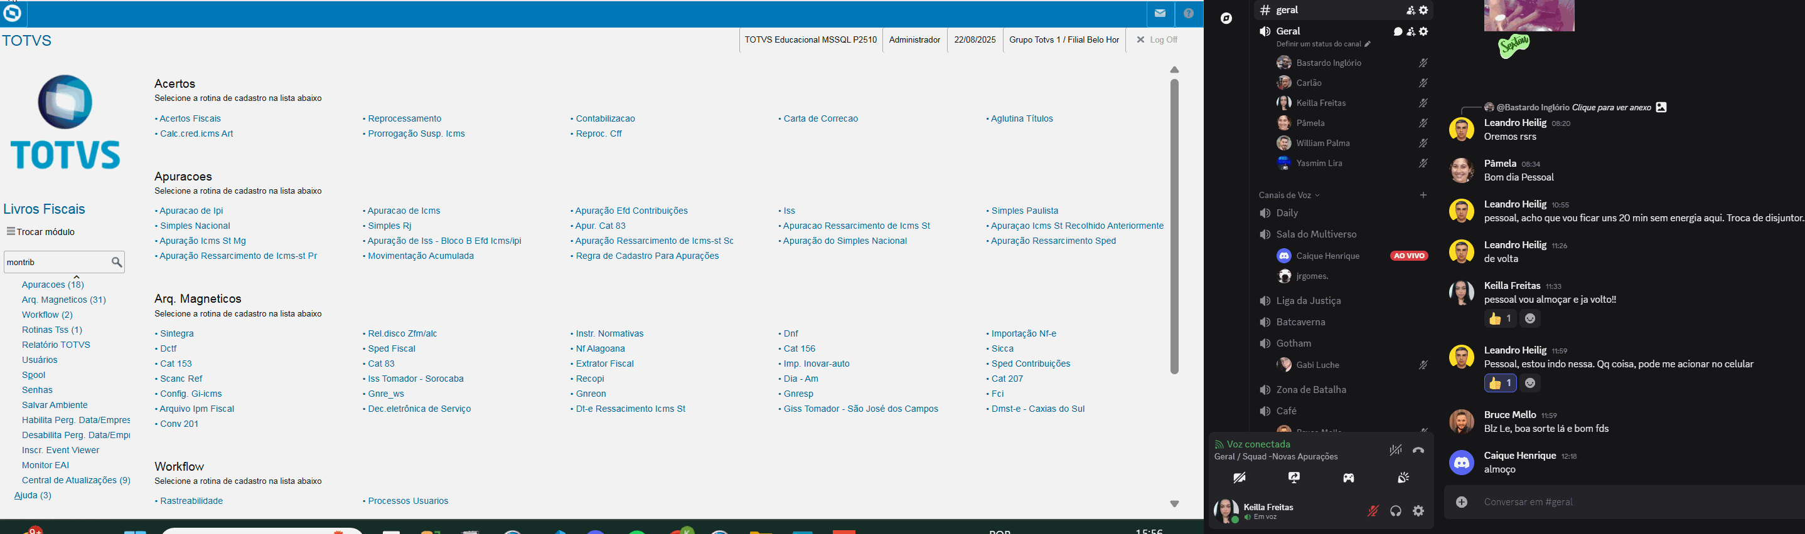
Task: Open Discord's Discover compass icon
Action: [1226, 18]
